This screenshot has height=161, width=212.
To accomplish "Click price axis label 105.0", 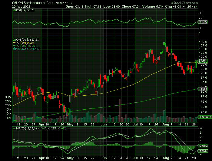I will tap(203, 49).
